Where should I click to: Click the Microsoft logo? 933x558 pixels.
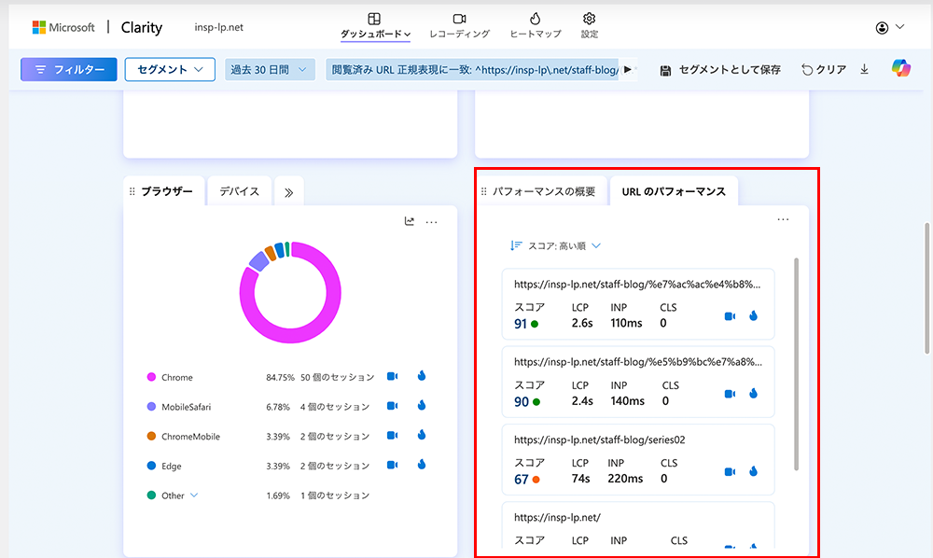63,27
